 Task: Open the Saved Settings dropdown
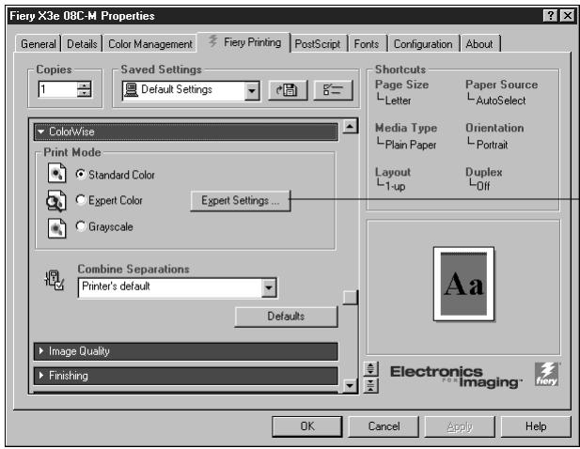point(252,90)
